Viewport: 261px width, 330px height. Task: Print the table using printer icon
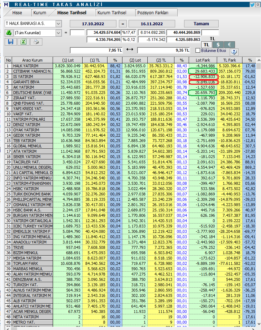pos(36,42)
